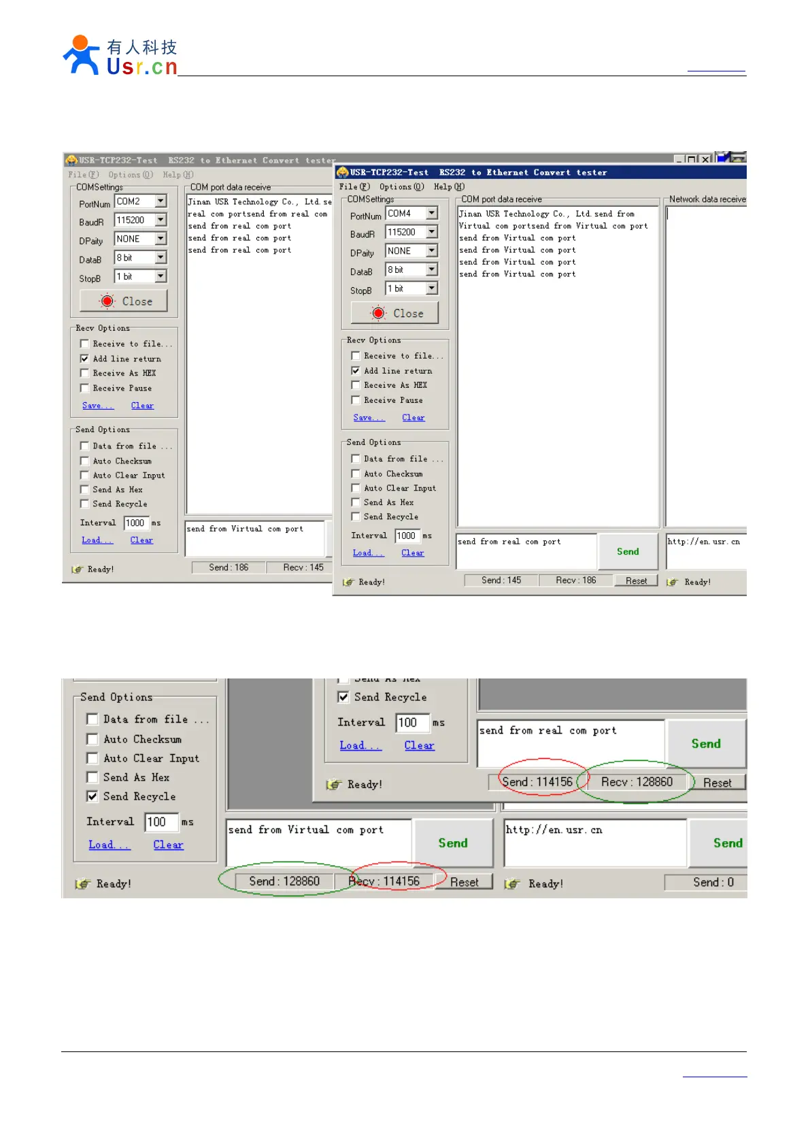The height and width of the screenshot is (1146, 810).
Task: Click Send beside 'send from Virtual com port' input
Action: [453, 842]
